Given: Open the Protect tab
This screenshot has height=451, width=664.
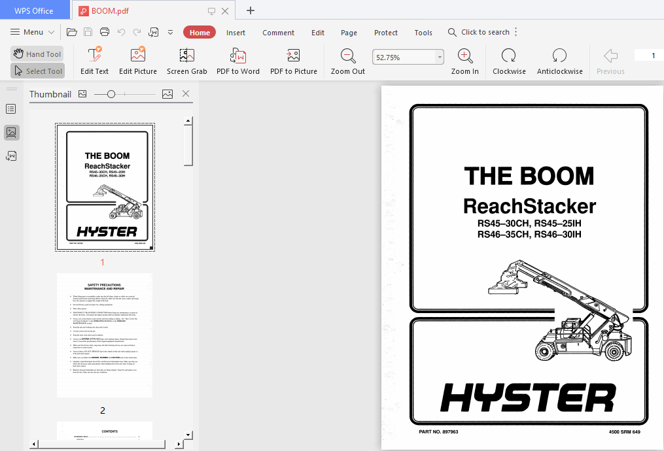Looking at the screenshot, I should (x=386, y=33).
